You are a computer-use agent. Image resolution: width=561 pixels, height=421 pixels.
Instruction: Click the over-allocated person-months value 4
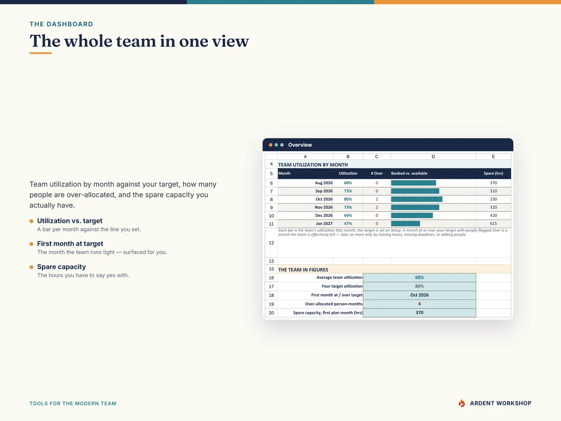pyautogui.click(x=419, y=304)
